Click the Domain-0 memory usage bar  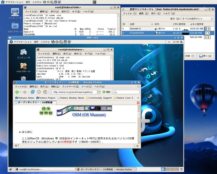(207, 28)
